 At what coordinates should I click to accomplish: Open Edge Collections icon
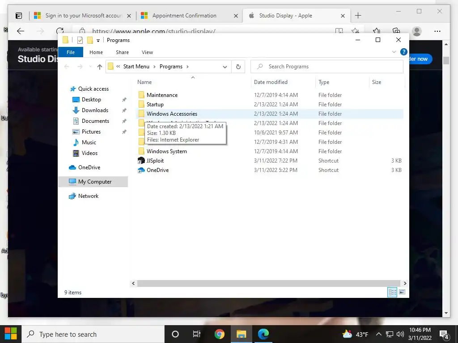(x=396, y=31)
